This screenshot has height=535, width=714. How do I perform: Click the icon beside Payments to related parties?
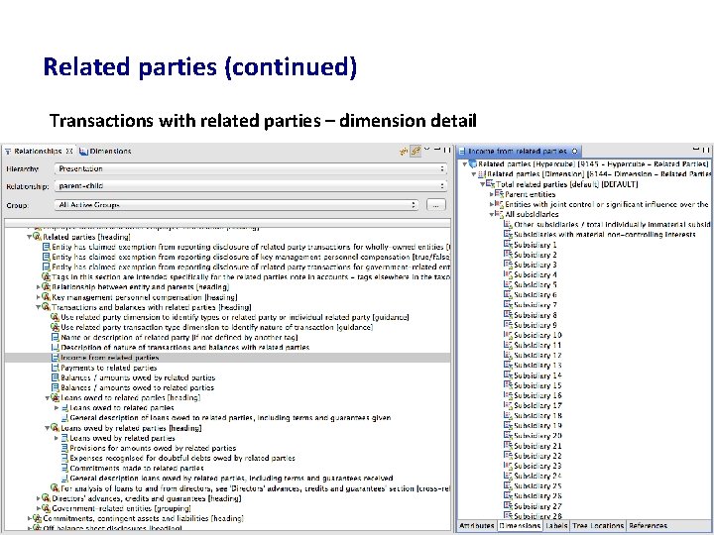[56, 368]
